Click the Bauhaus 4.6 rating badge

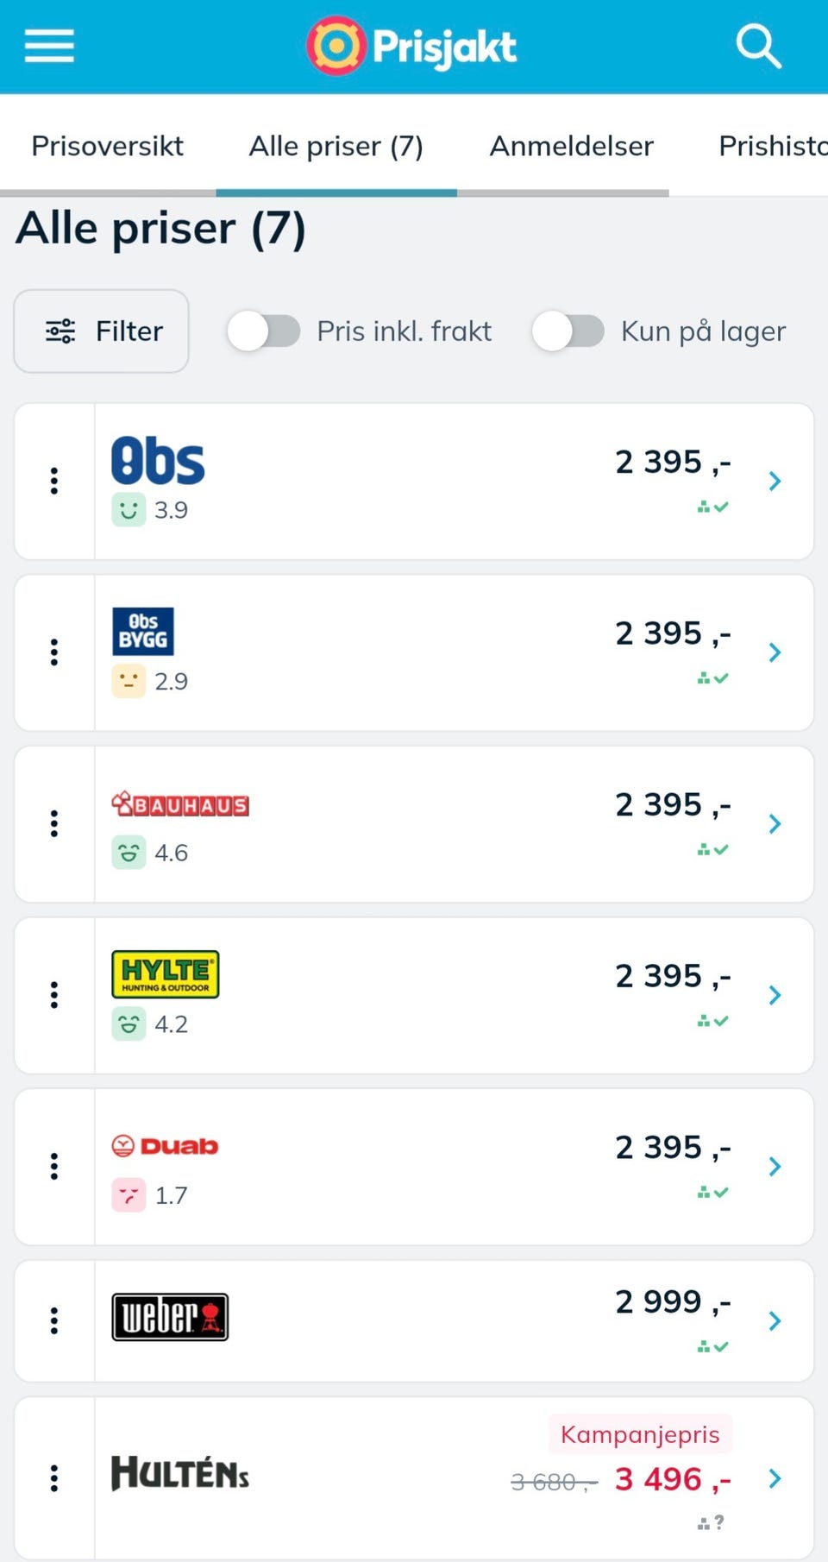[x=150, y=853]
